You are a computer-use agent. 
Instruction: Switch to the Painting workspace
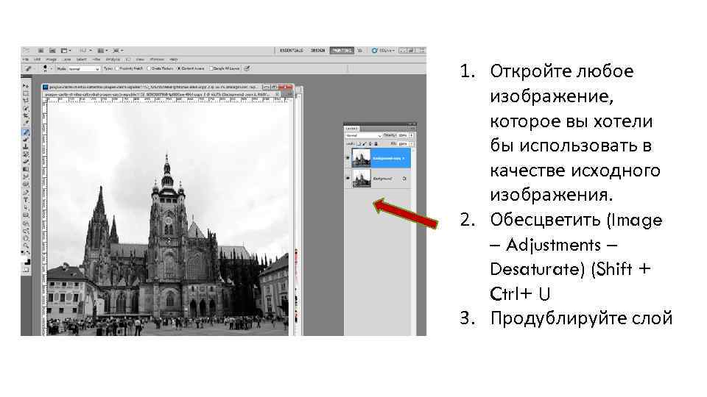(342, 51)
